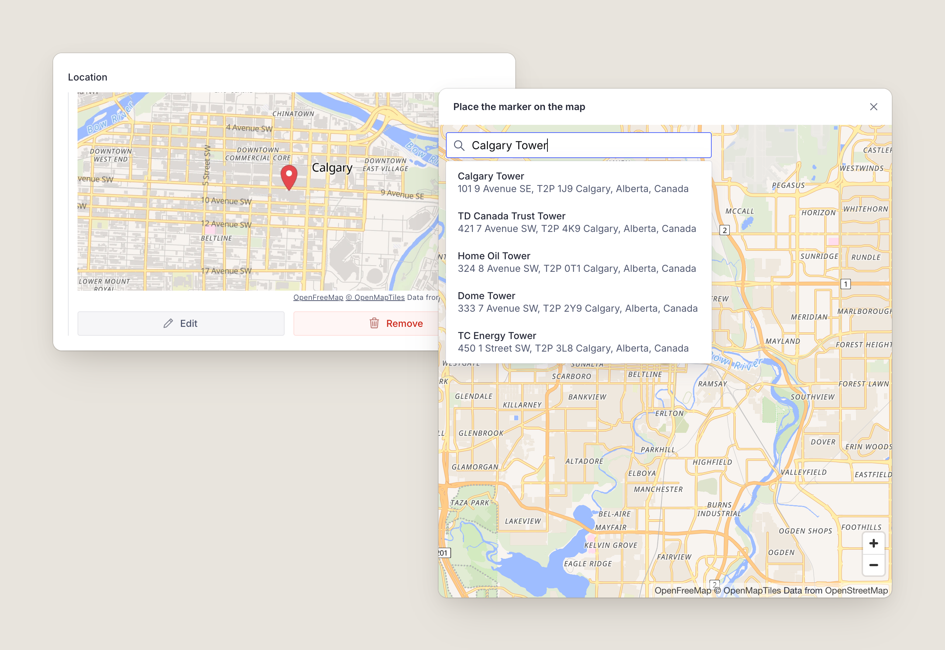Click the BELTLINE label on location map
Image resolution: width=945 pixels, height=650 pixels.
click(x=217, y=238)
